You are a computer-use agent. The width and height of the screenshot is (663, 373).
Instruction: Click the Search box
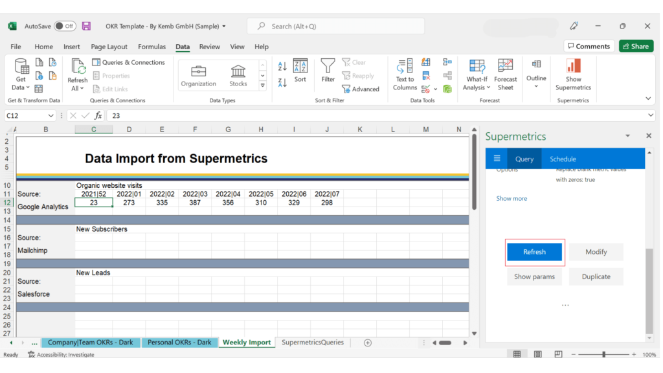tap(336, 26)
